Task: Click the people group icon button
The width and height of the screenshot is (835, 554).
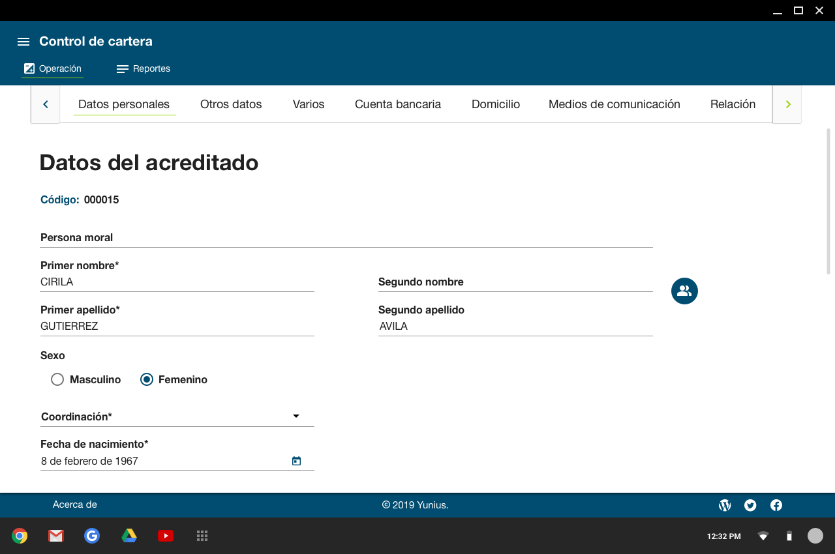Action: click(x=684, y=291)
